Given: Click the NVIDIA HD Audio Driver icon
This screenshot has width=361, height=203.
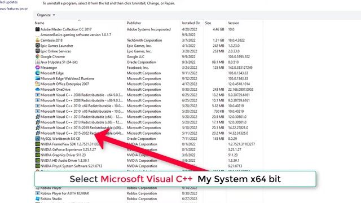Looking at the screenshot, I should point(38,160).
